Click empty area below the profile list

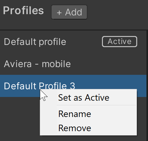tap(19, 119)
